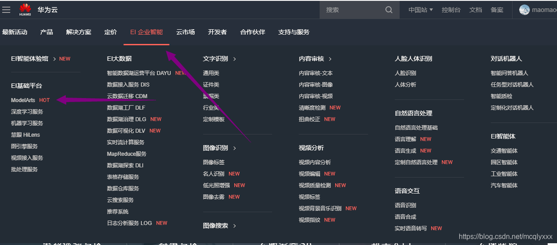Expand the EI智能体验馆 chevron
Image resolution: width=557 pixels, height=245 pixels.
[54, 59]
